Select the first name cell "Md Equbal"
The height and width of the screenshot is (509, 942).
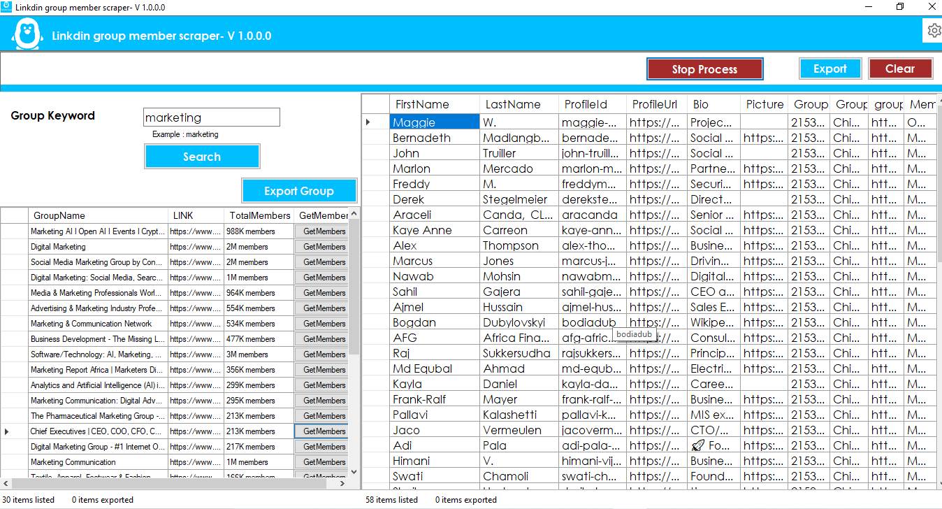435,368
